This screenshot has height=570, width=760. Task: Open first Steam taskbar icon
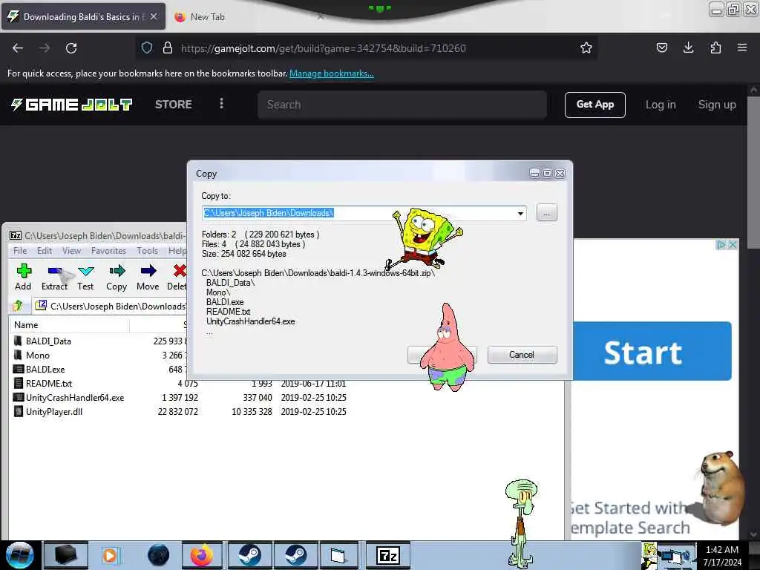[249, 555]
